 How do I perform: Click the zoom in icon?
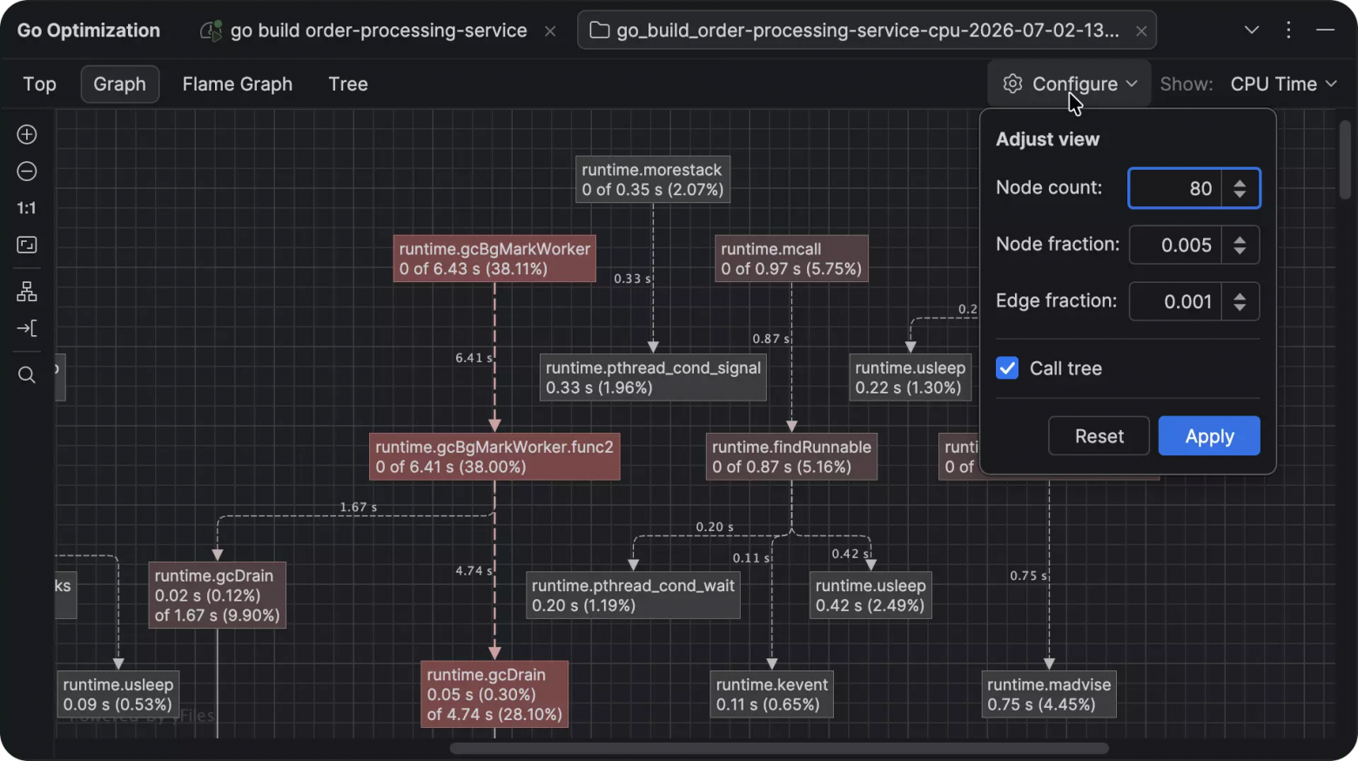click(x=27, y=135)
